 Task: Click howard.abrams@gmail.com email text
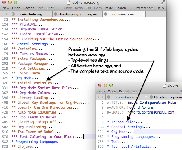(151, 112)
